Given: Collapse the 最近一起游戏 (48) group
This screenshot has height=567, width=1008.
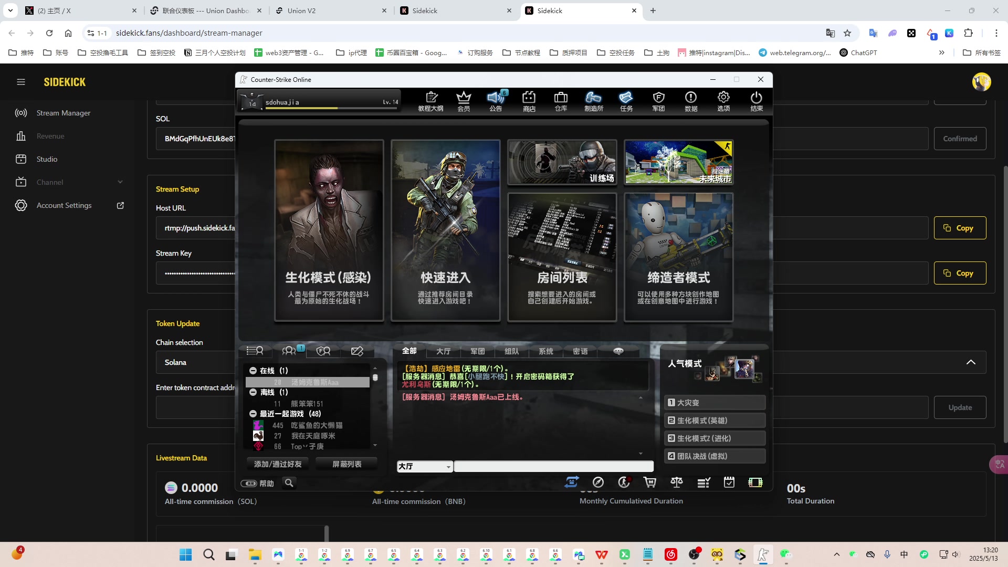Looking at the screenshot, I should [253, 414].
